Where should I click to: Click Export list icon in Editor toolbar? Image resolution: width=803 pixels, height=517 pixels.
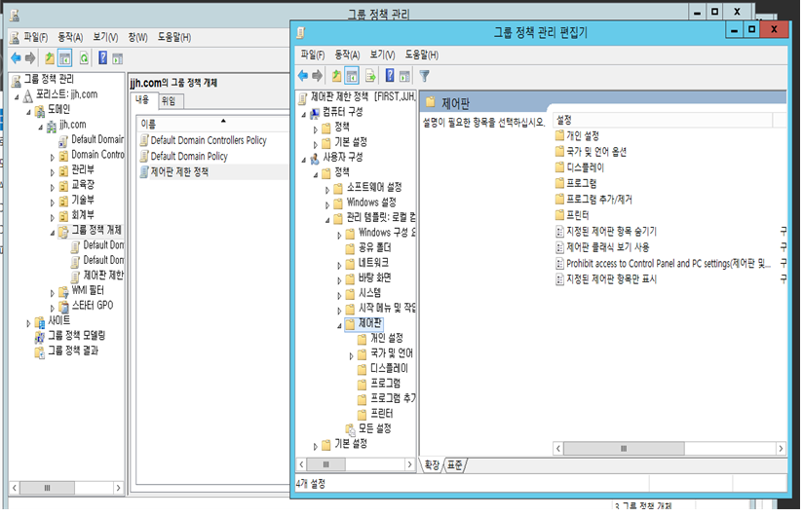(x=370, y=76)
